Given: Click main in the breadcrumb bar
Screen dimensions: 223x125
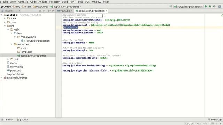Looking at the screenshot, I should 26,7.
